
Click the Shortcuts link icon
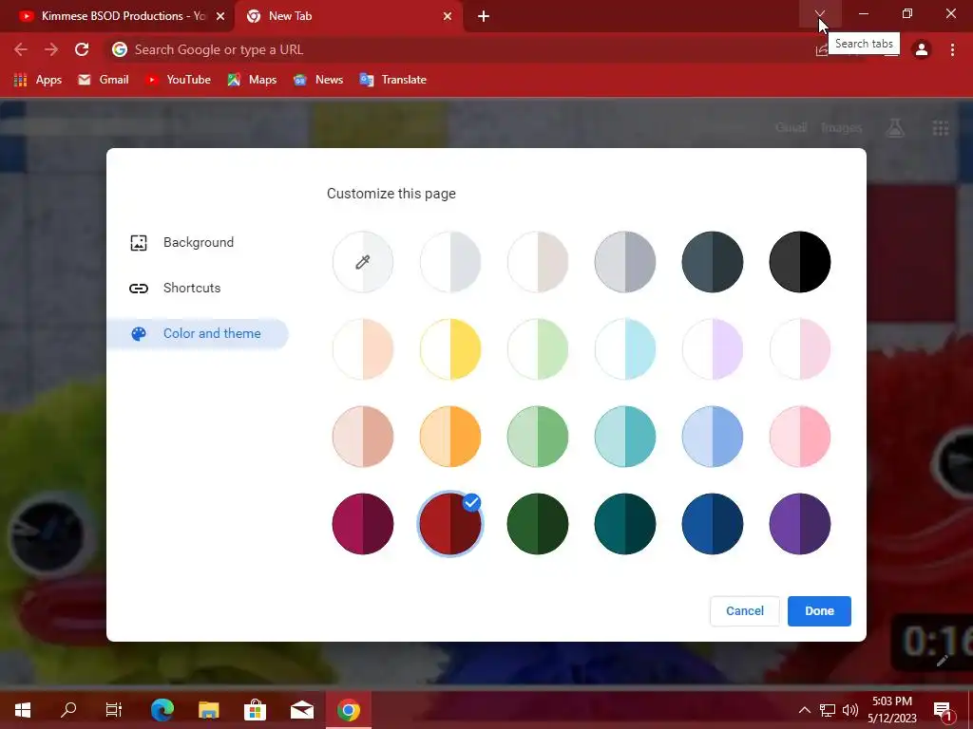click(139, 289)
